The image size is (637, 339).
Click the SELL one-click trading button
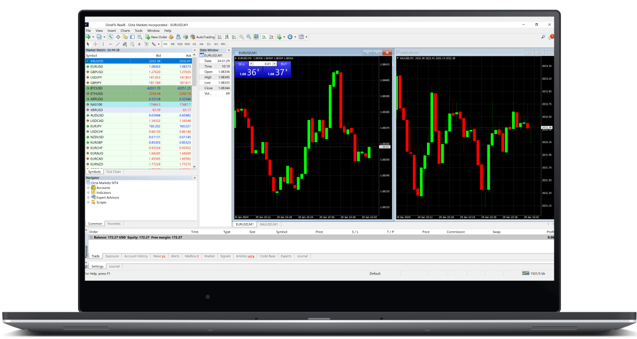click(242, 64)
